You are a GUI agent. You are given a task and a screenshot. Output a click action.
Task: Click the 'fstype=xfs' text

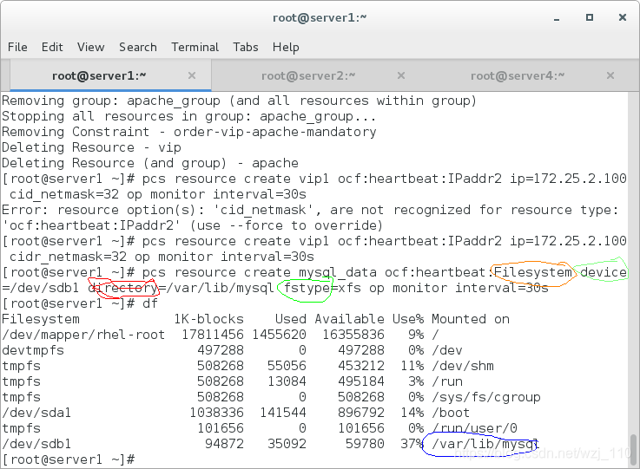click(322, 288)
